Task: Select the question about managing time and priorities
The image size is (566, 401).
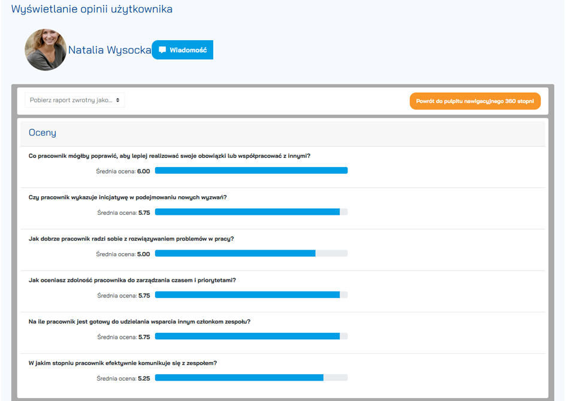Action: (132, 280)
